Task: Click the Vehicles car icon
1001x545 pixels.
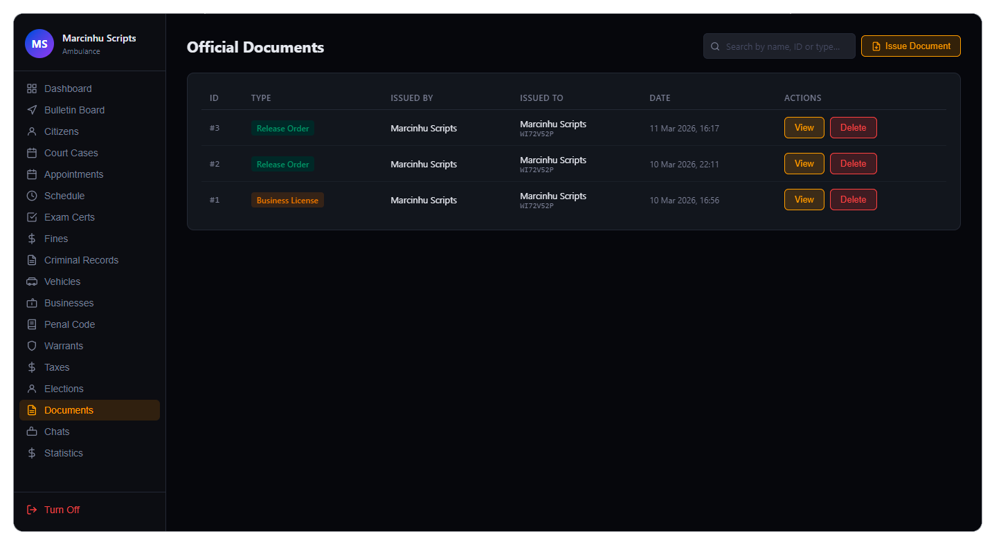Action: click(x=32, y=281)
